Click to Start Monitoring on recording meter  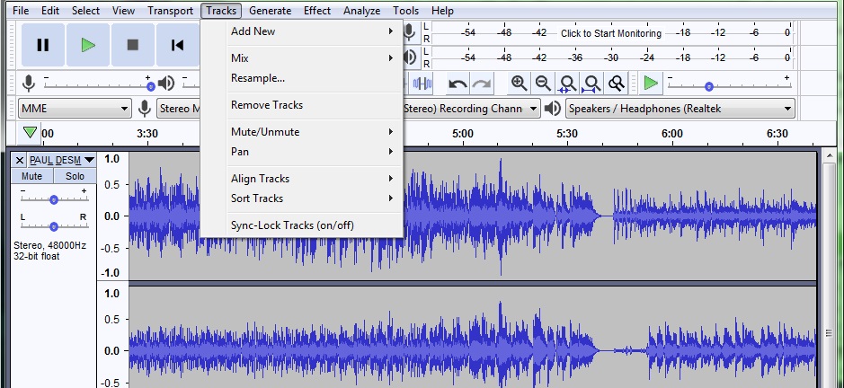pos(611,33)
